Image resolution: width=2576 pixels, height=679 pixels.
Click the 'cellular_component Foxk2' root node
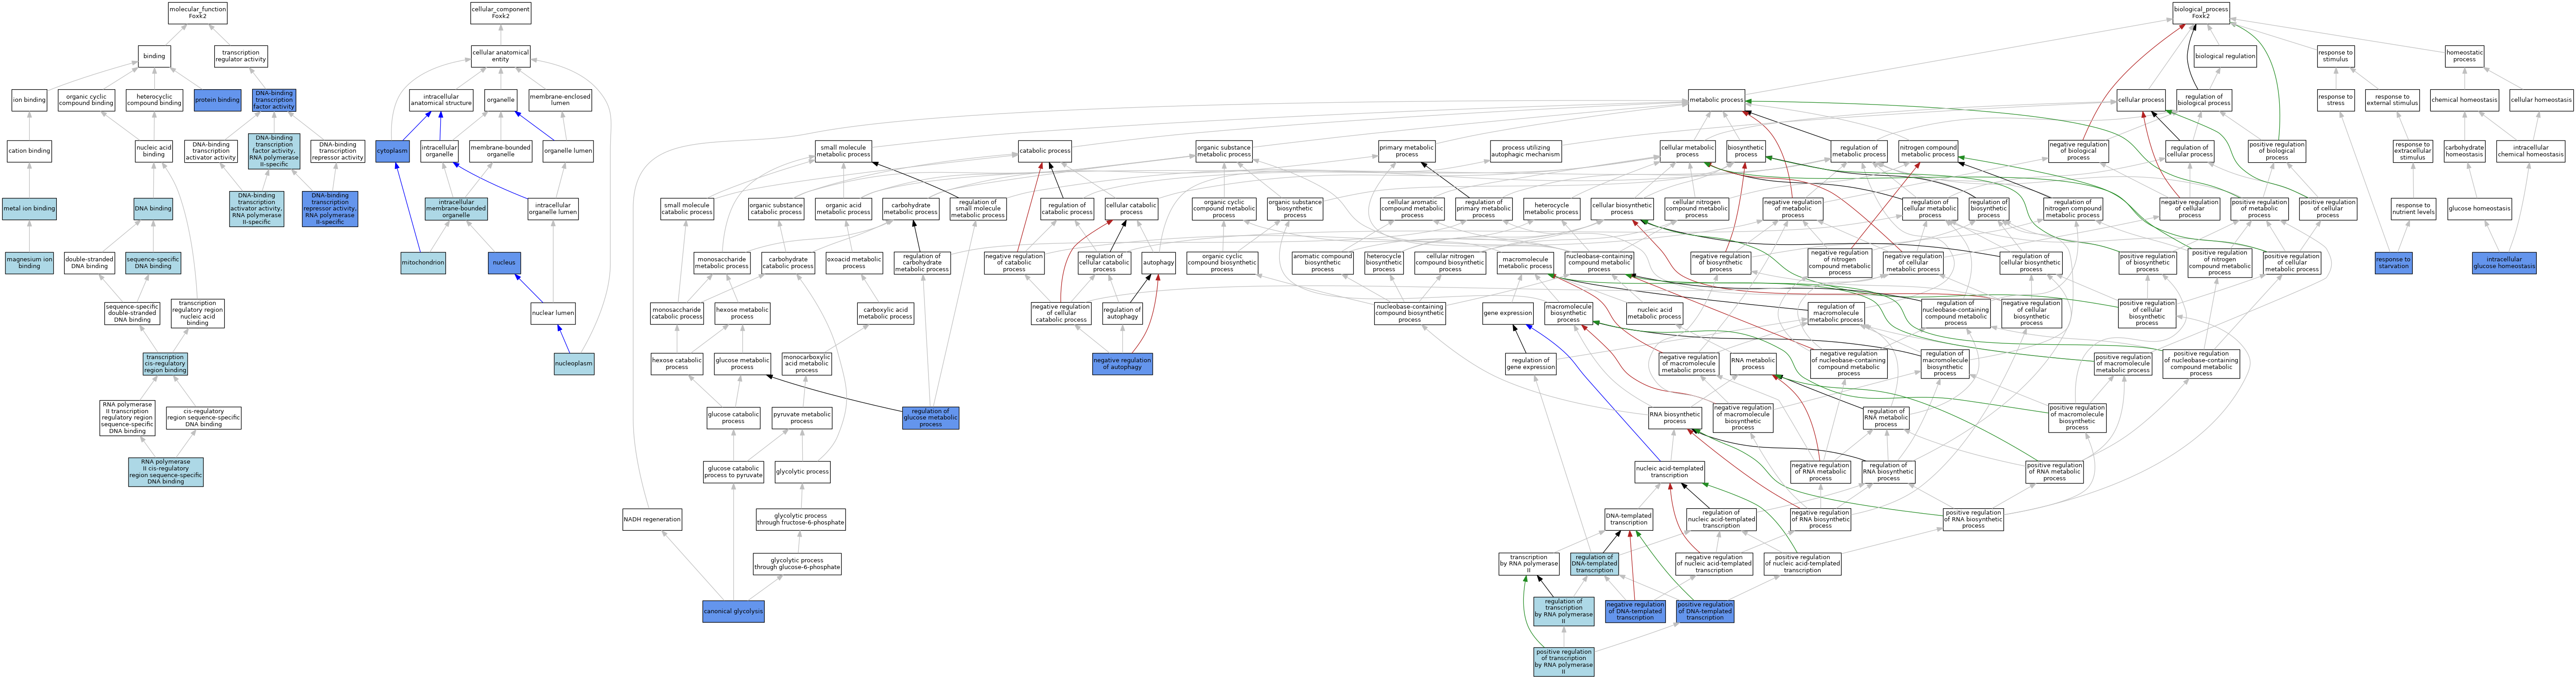point(500,13)
